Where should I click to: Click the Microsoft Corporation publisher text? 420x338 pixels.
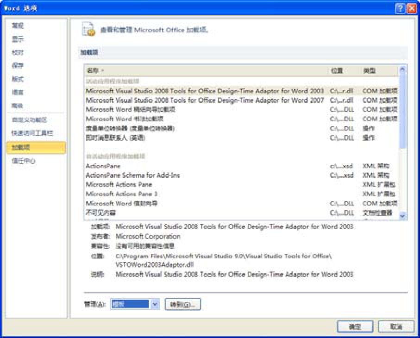tap(148, 237)
